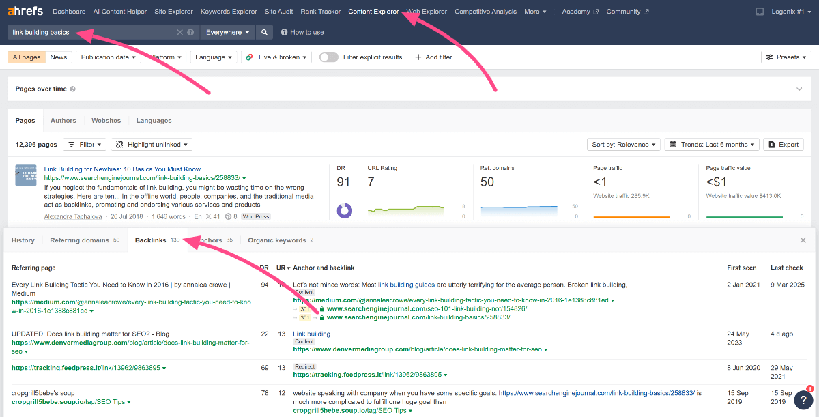Open the Referring domains tab

pyautogui.click(x=85, y=240)
